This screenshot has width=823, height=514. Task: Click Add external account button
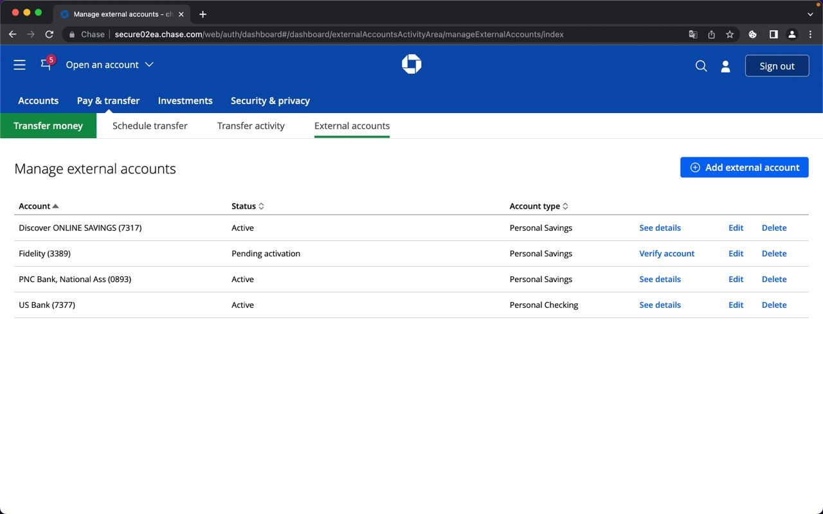coord(744,168)
